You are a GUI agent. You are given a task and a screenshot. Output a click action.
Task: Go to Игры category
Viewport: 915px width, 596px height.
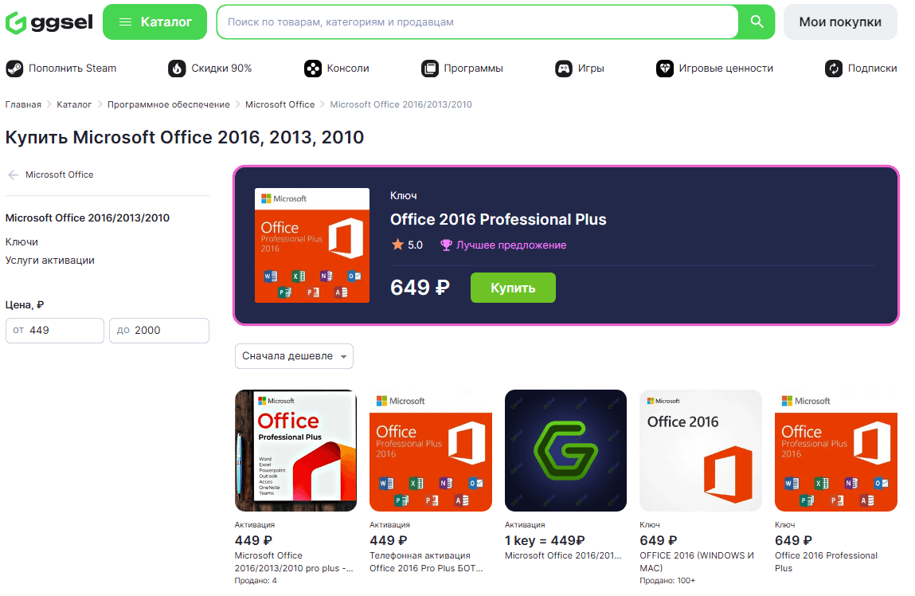coord(591,69)
